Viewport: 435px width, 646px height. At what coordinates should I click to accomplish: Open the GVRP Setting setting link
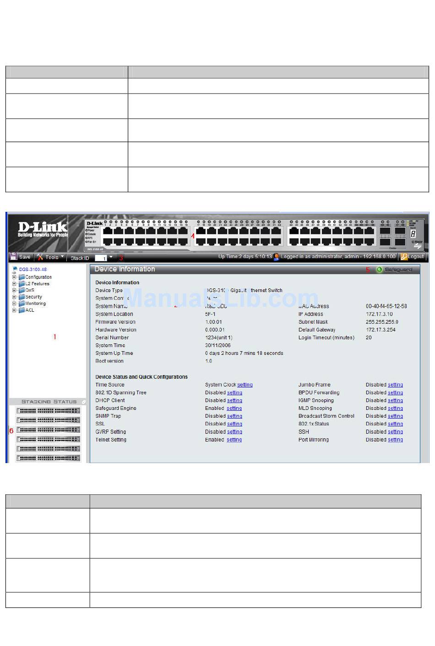234,432
